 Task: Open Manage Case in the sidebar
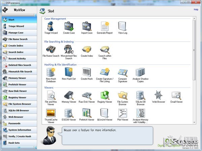pos(20,33)
